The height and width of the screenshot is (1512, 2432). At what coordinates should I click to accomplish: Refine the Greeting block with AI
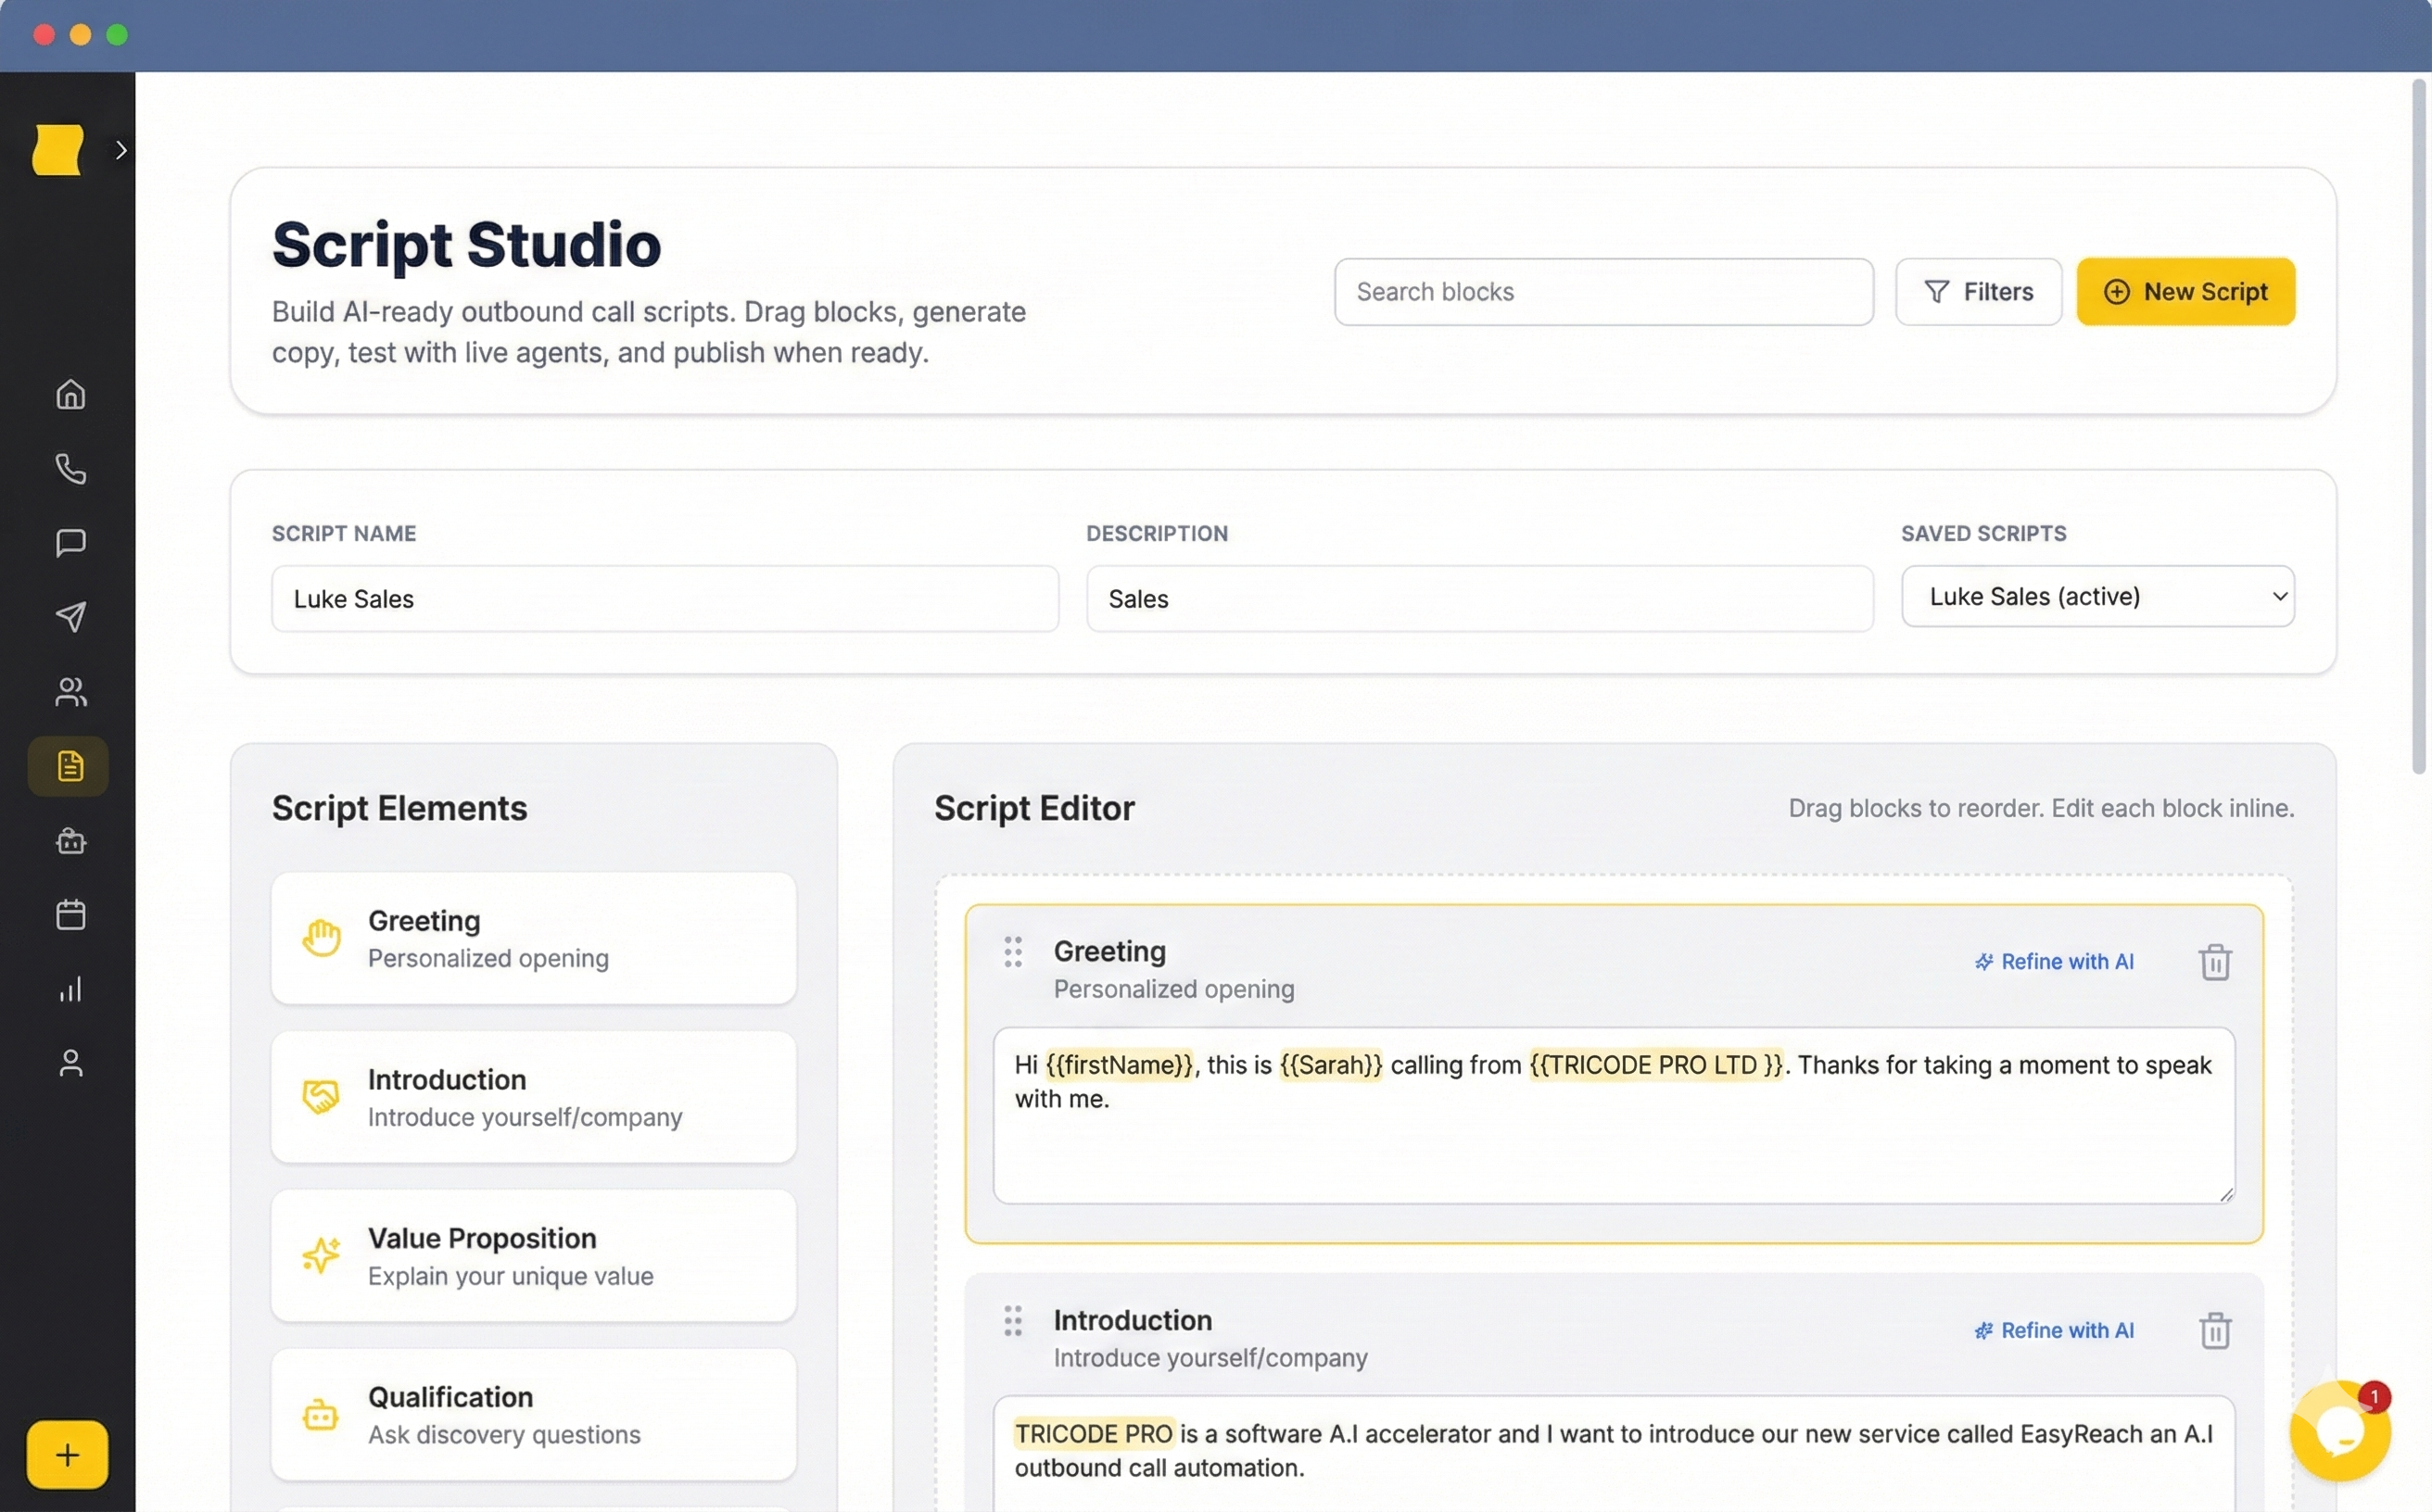[2055, 961]
